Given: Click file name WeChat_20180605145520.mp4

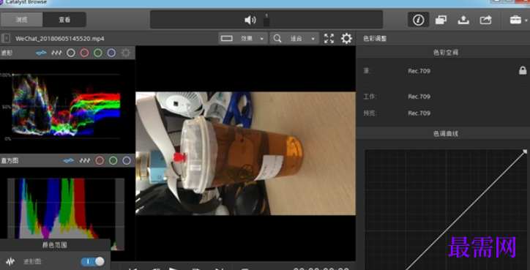Looking at the screenshot, I should click(x=59, y=39).
